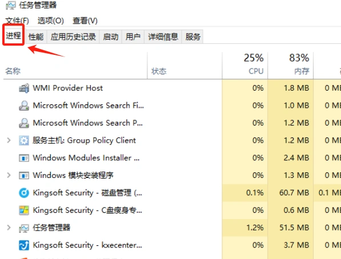Open the 应用历史记录 tab
This screenshot has width=341, height=259.
pos(73,37)
